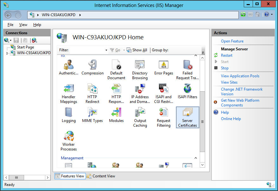Restart the server from the Actions pane
The image size is (278, 191).
click(227, 55)
